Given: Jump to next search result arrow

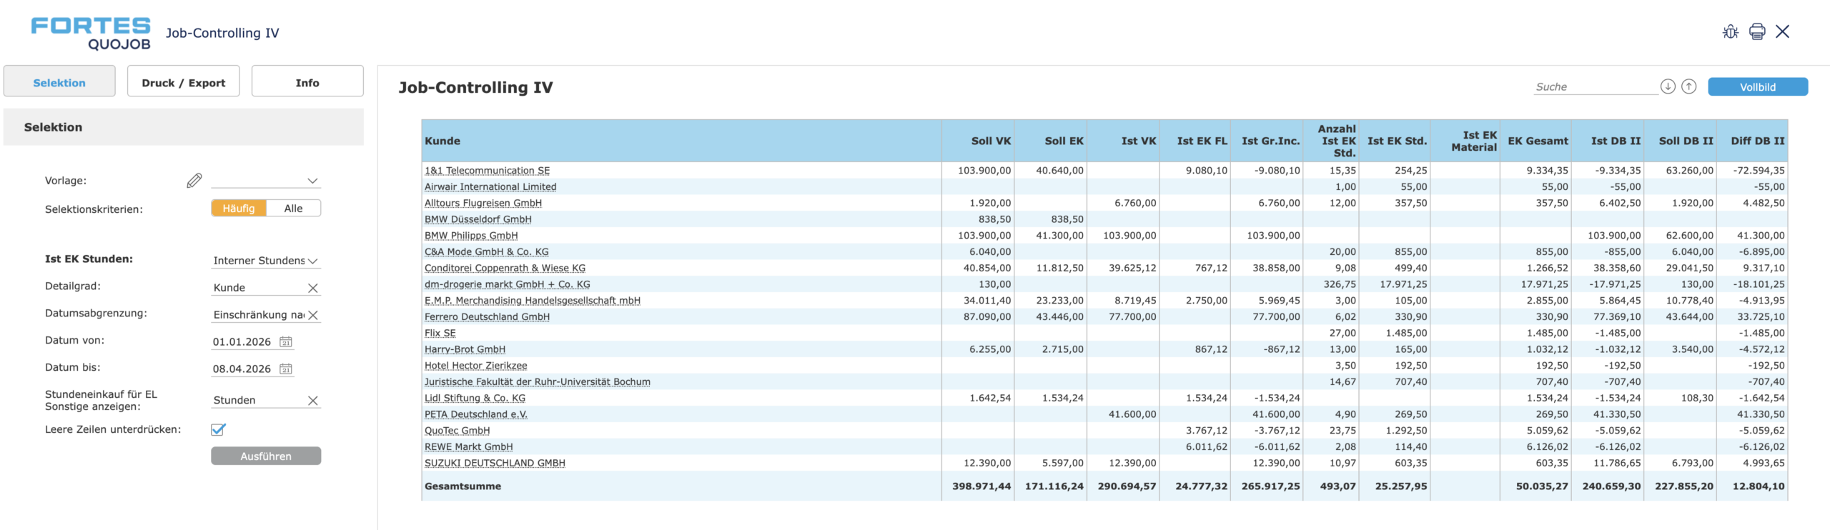Looking at the screenshot, I should [1667, 86].
